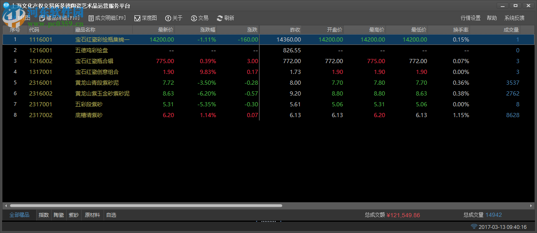The width and height of the screenshot is (537, 233).
Task: Open 系统反馈 system feedback
Action: [514, 18]
